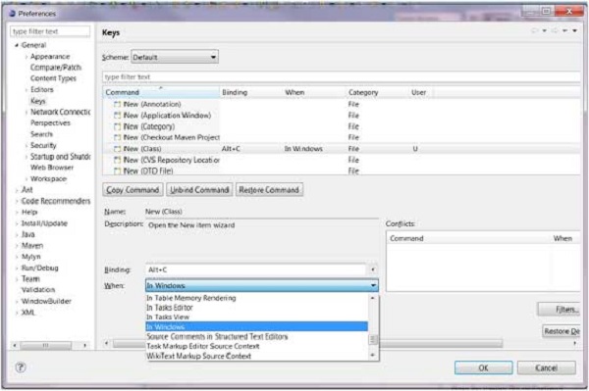This screenshot has height=391, width=589.
Task: Open the Scheme Default dropdown
Action: coord(175,58)
